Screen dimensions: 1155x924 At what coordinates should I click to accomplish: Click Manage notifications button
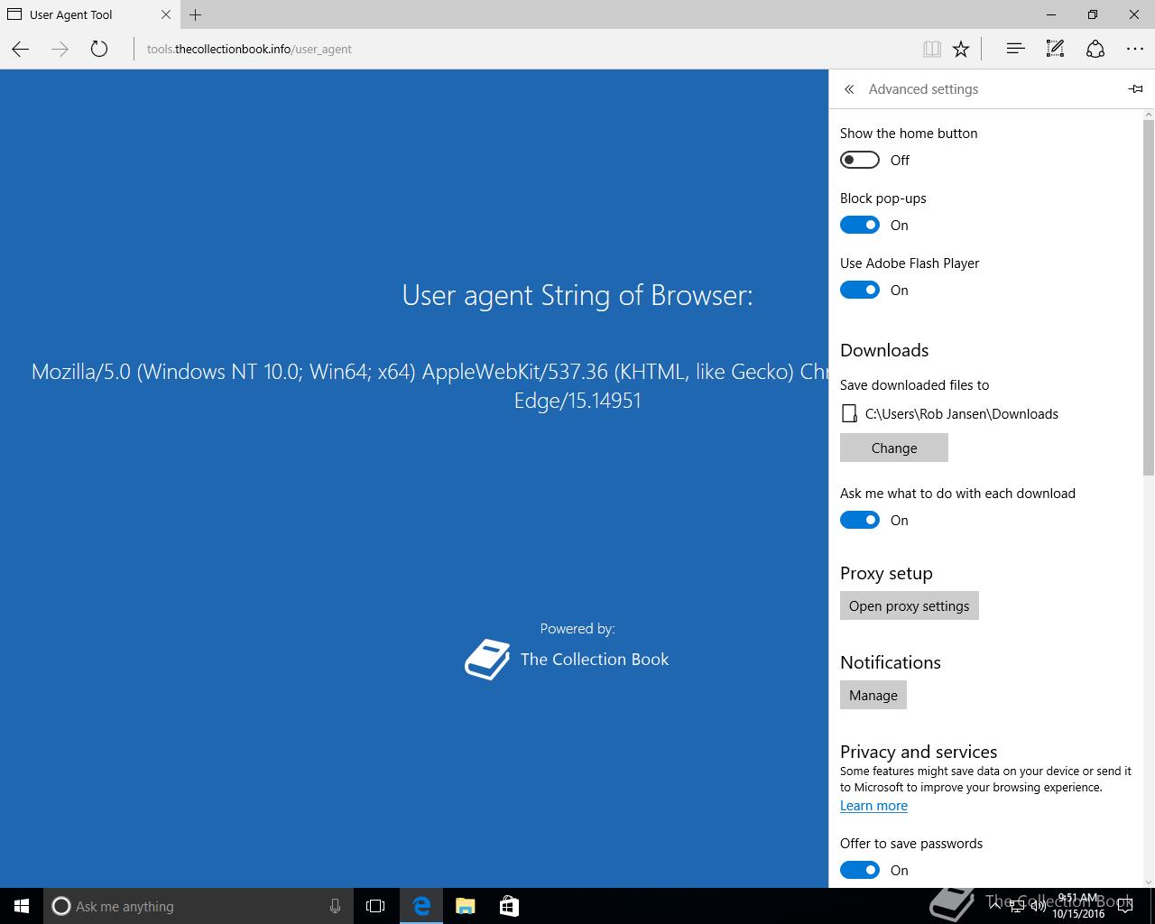click(x=873, y=695)
